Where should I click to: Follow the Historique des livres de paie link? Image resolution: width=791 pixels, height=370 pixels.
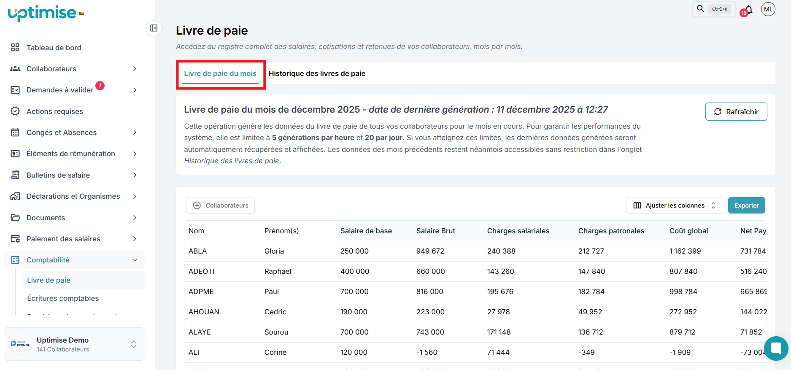tap(232, 161)
